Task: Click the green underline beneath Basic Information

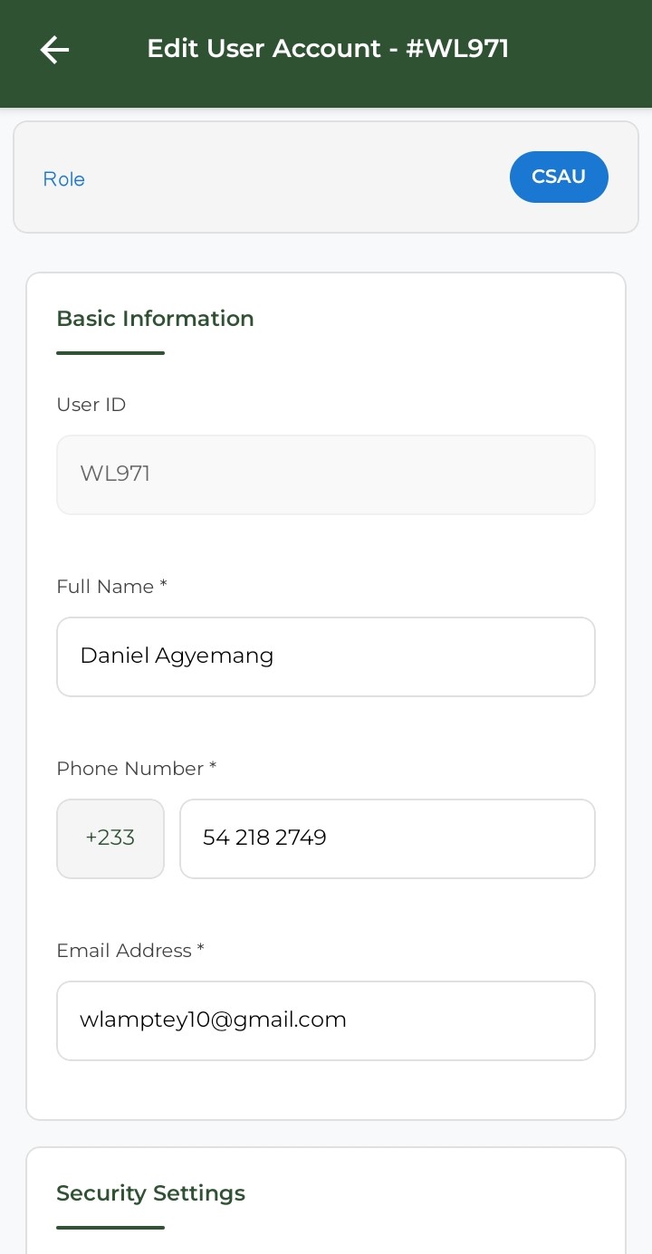Action: 110,353
